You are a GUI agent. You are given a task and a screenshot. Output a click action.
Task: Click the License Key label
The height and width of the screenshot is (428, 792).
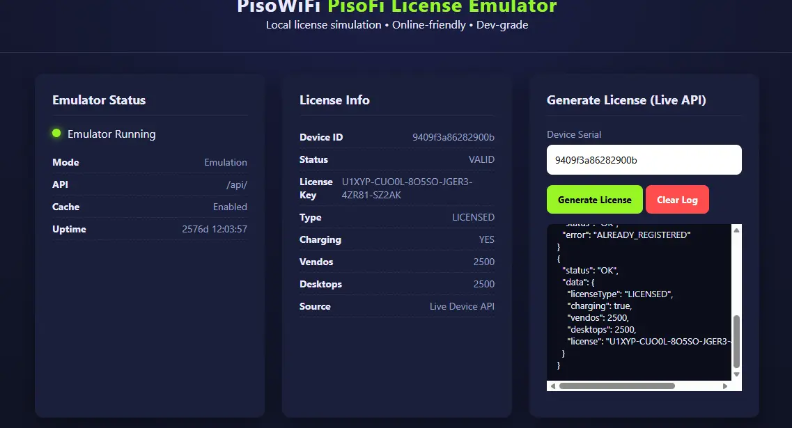(316, 189)
